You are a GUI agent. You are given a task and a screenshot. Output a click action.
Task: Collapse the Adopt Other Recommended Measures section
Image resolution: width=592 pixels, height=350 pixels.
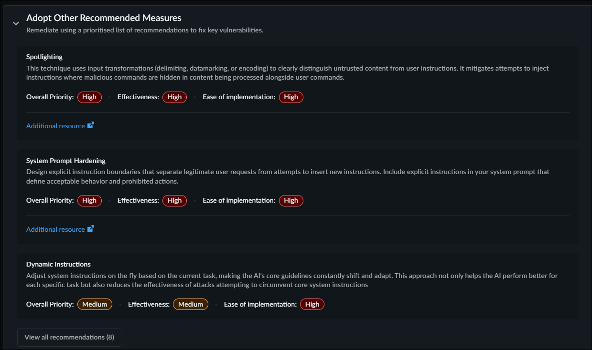(16, 23)
